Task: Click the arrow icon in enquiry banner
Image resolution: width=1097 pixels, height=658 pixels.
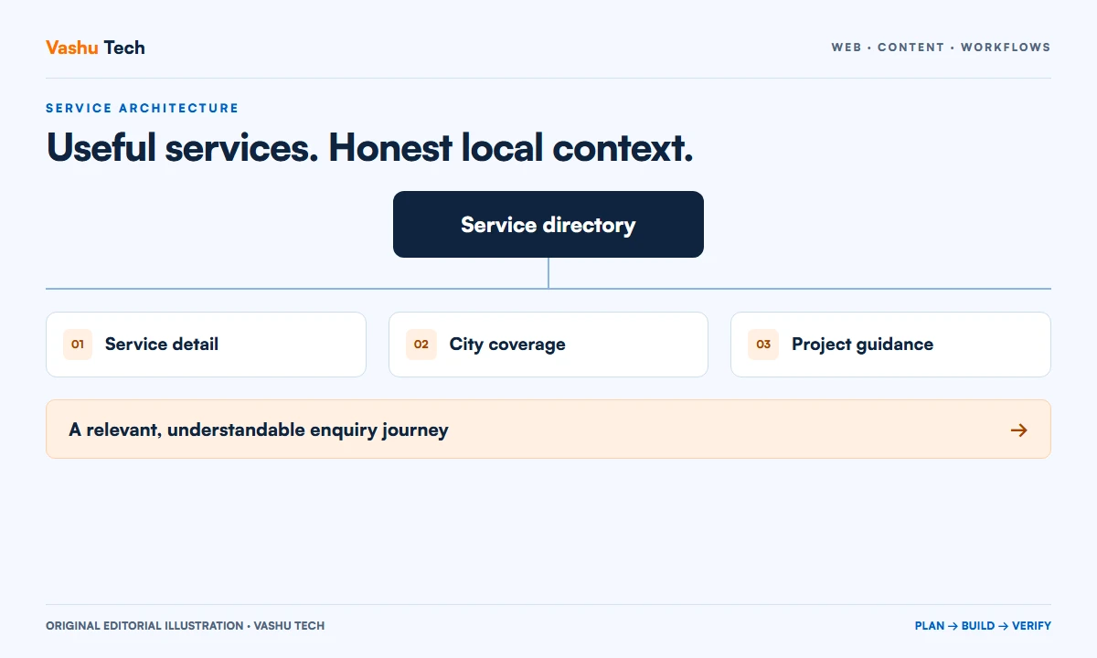Action: coord(1019,430)
